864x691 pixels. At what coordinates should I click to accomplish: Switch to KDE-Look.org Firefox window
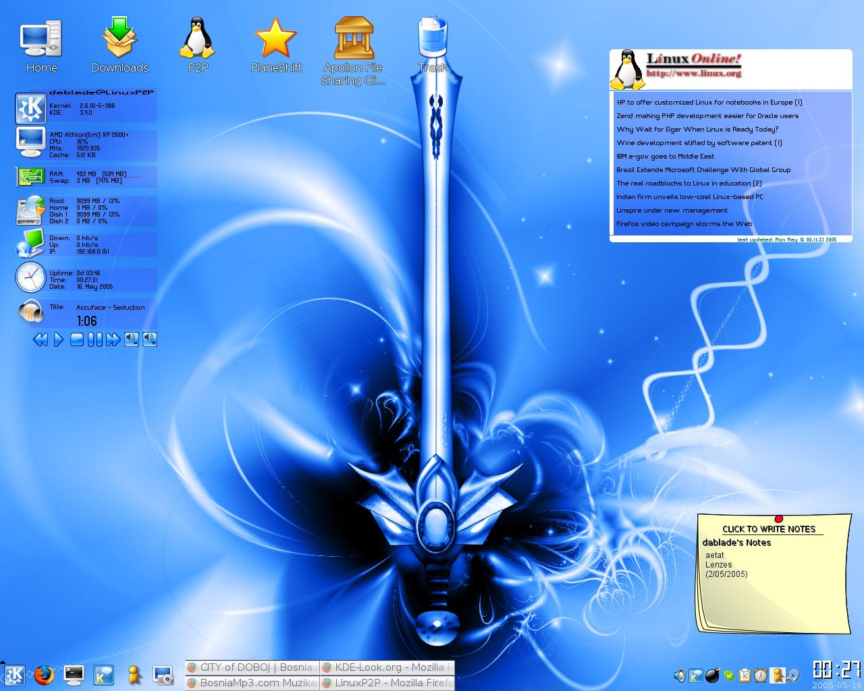(x=387, y=667)
